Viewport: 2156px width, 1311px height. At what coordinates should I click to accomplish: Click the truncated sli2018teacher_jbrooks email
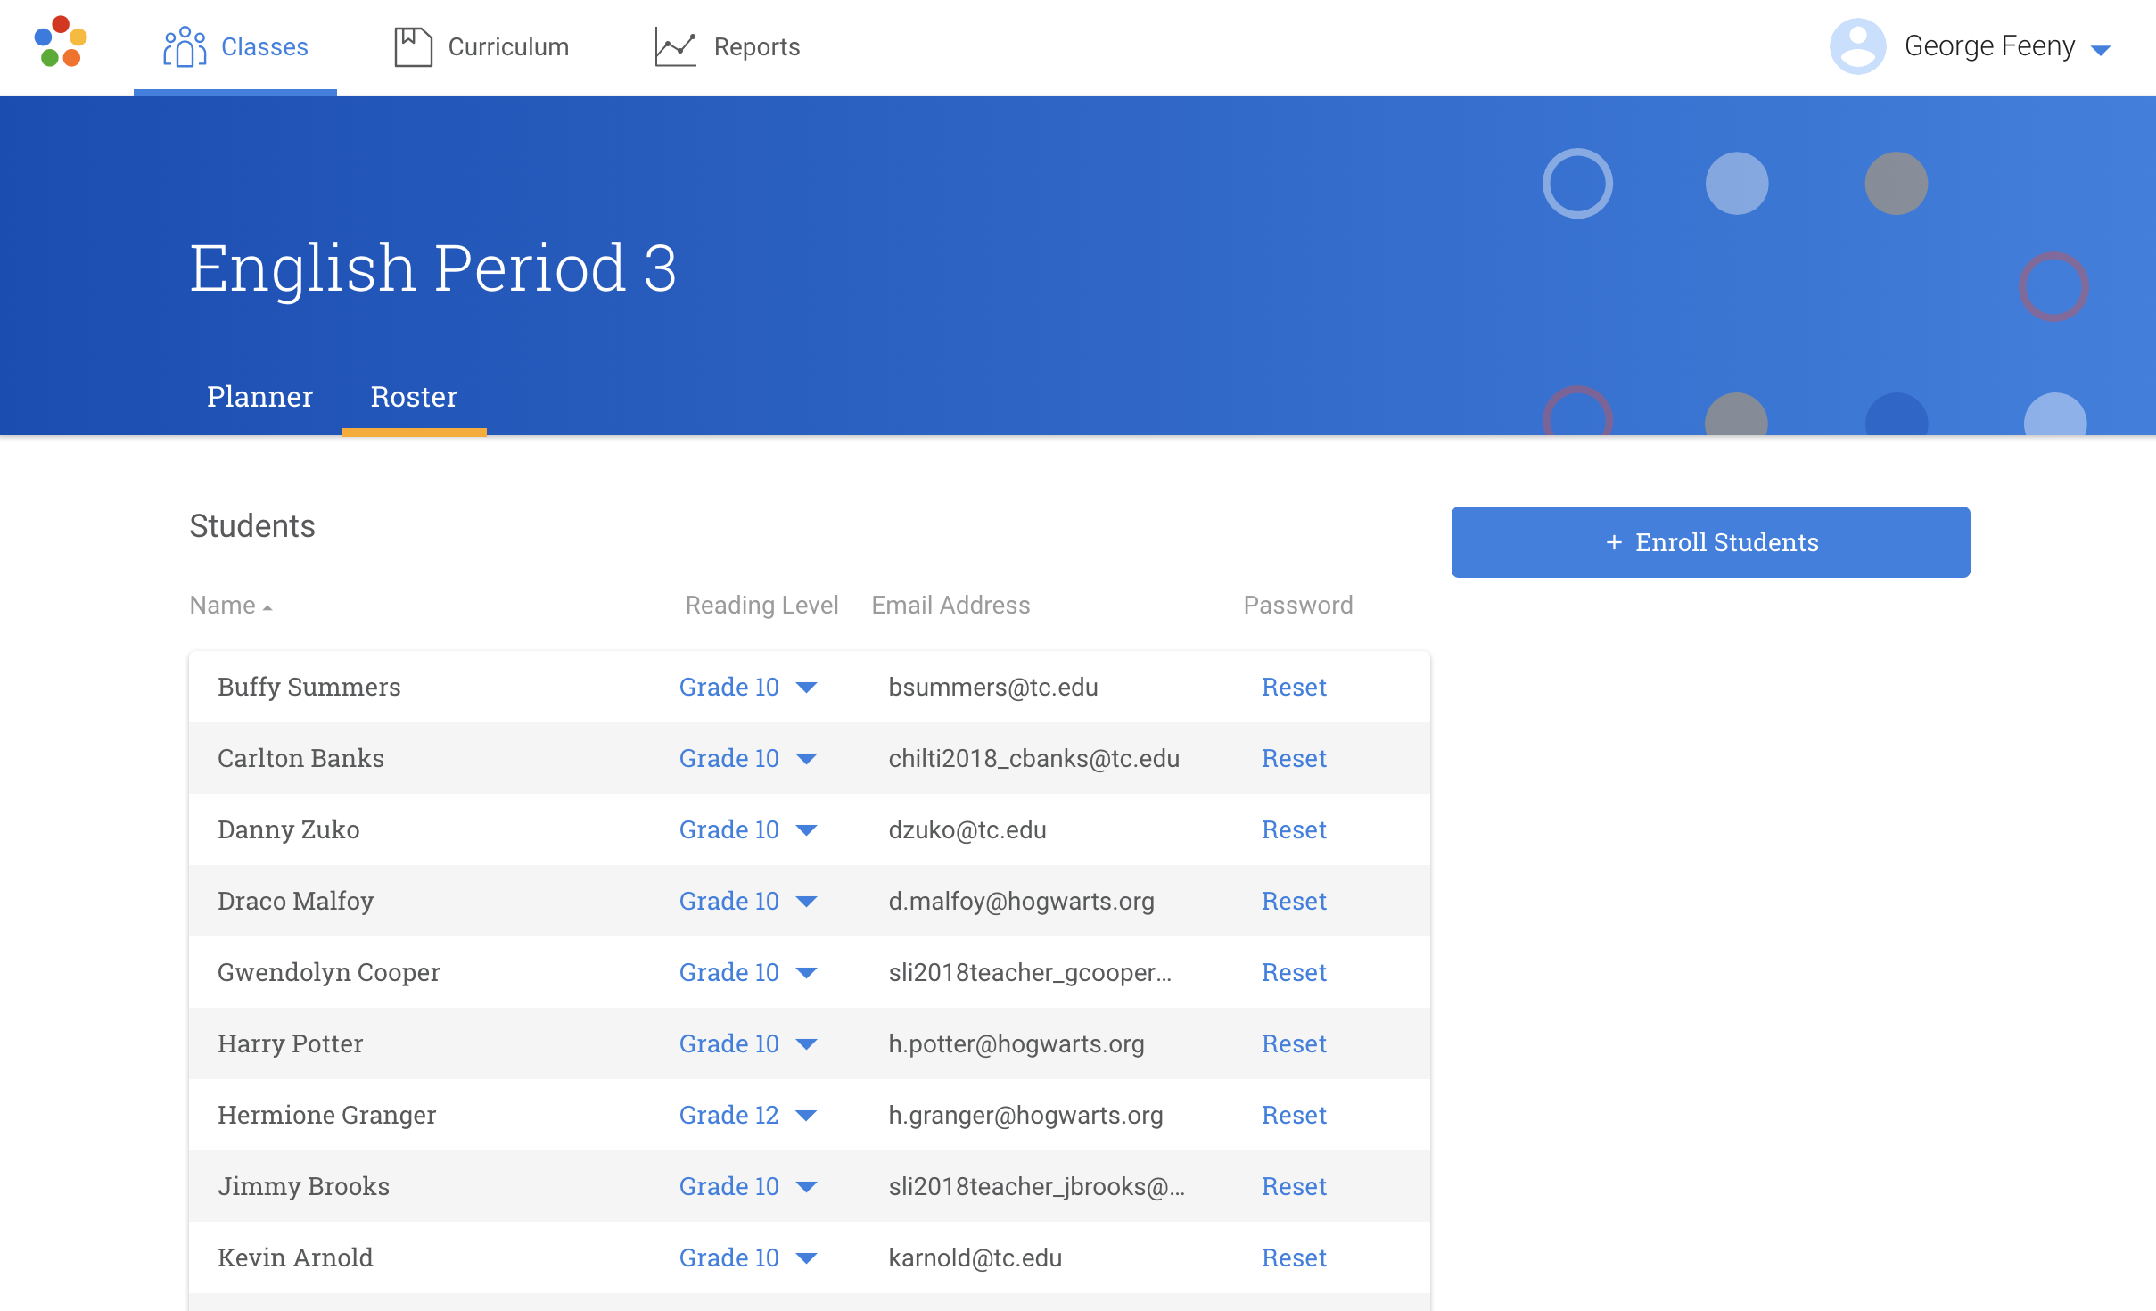1037,1187
